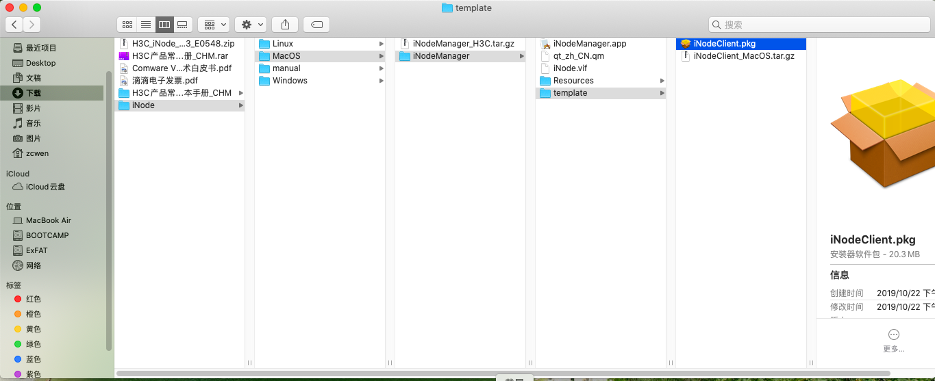The height and width of the screenshot is (381, 935).
Task: Select iNodeClient_MacOS.tar.gz file
Action: click(x=741, y=56)
